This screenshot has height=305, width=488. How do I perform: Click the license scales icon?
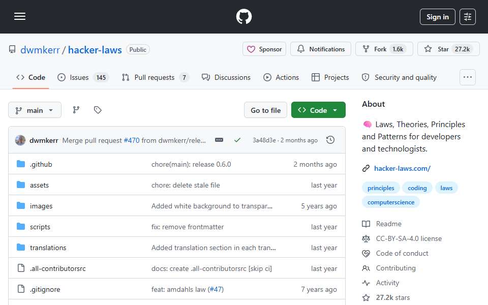pos(366,239)
